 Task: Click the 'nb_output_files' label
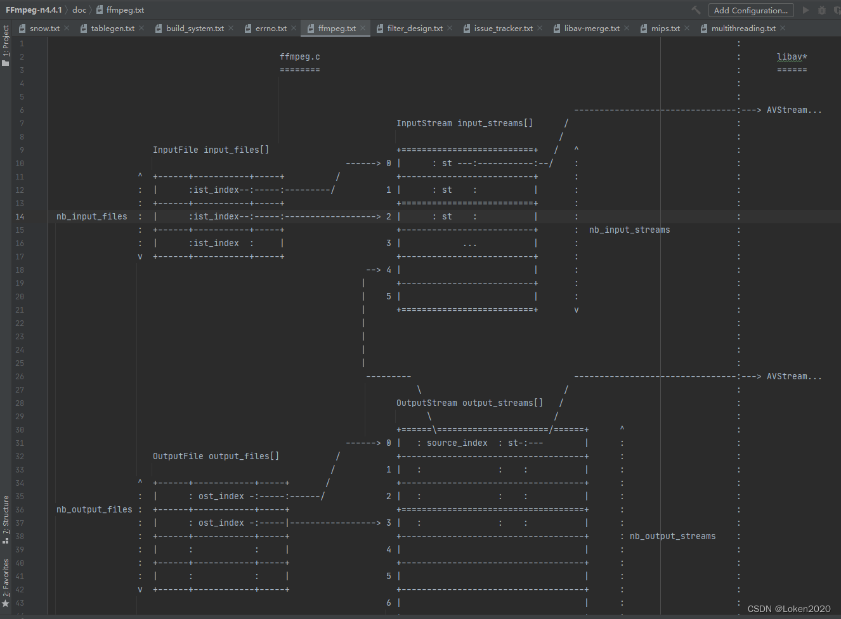[x=95, y=510]
